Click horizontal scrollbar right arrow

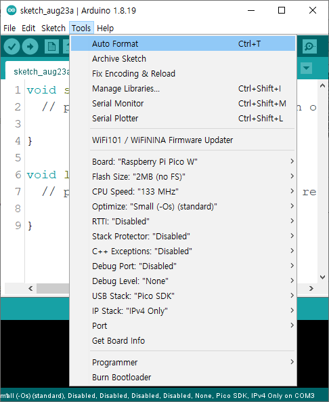(x=311, y=288)
